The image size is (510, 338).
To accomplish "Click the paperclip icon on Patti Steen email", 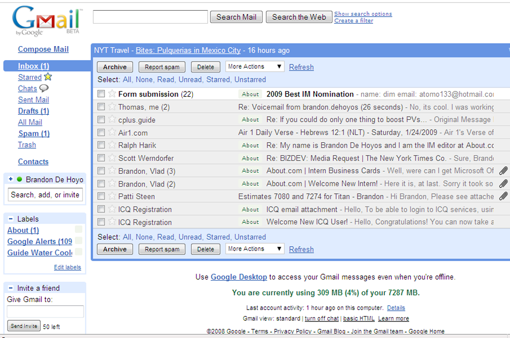I will [504, 196].
